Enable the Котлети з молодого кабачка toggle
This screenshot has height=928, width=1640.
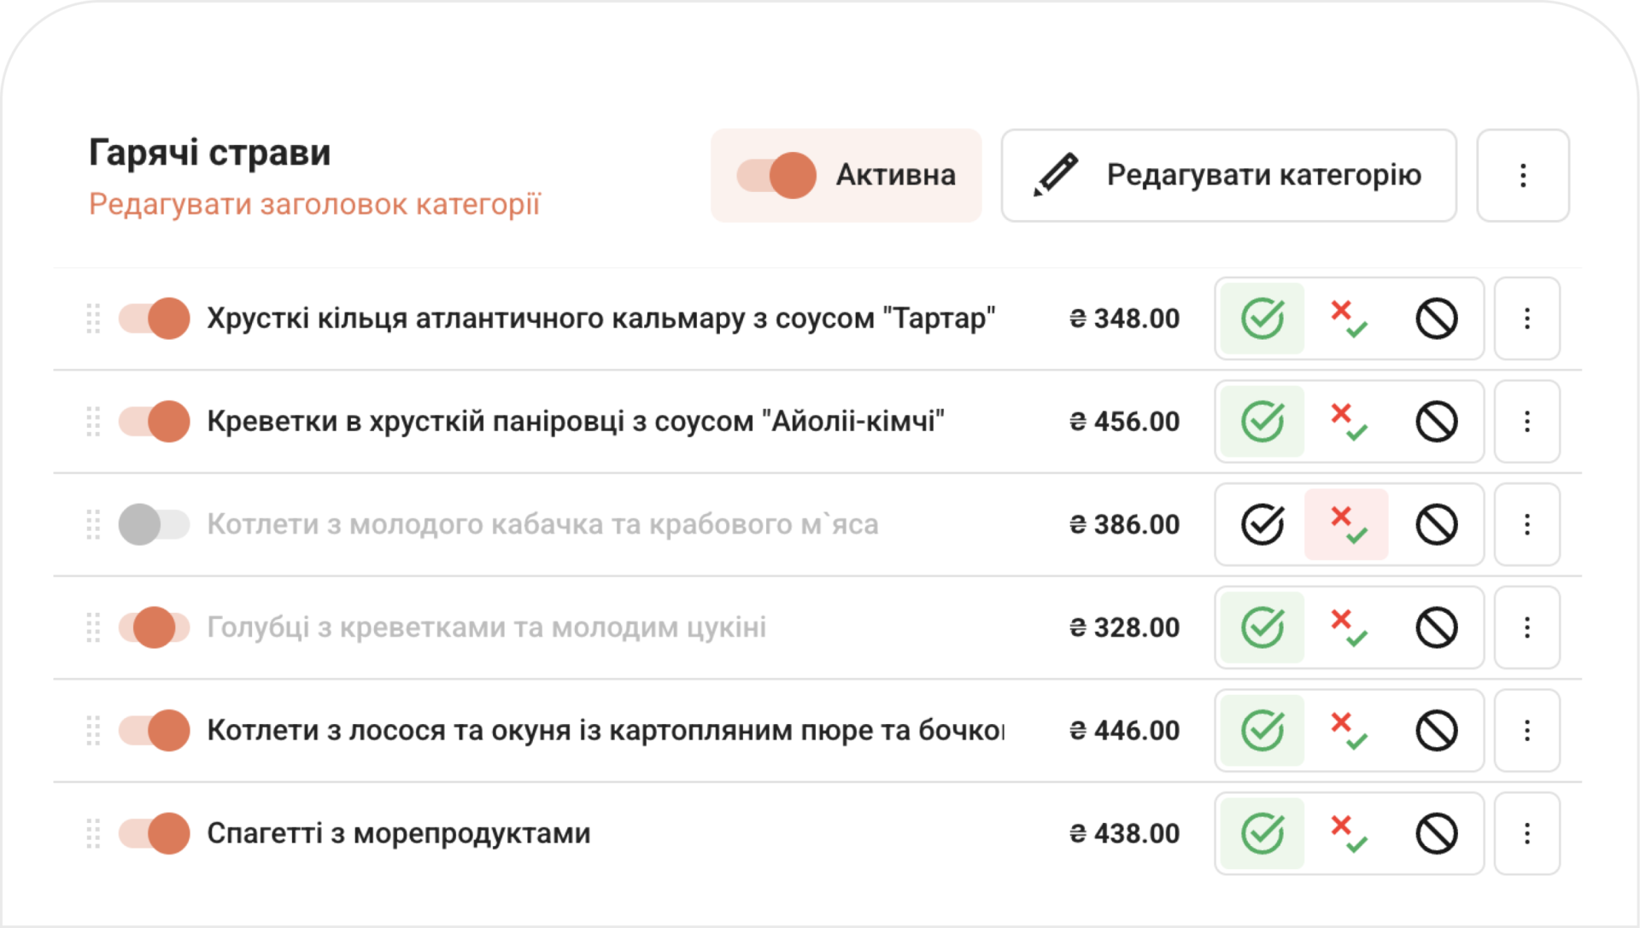click(x=154, y=524)
